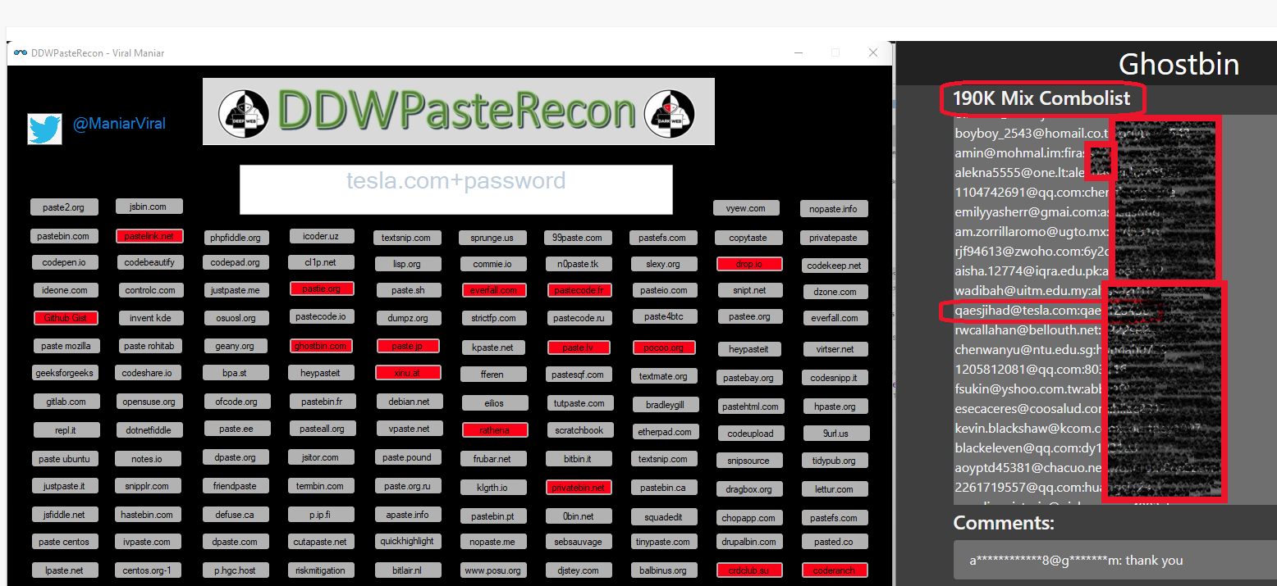Select the red coderanch button

835,570
